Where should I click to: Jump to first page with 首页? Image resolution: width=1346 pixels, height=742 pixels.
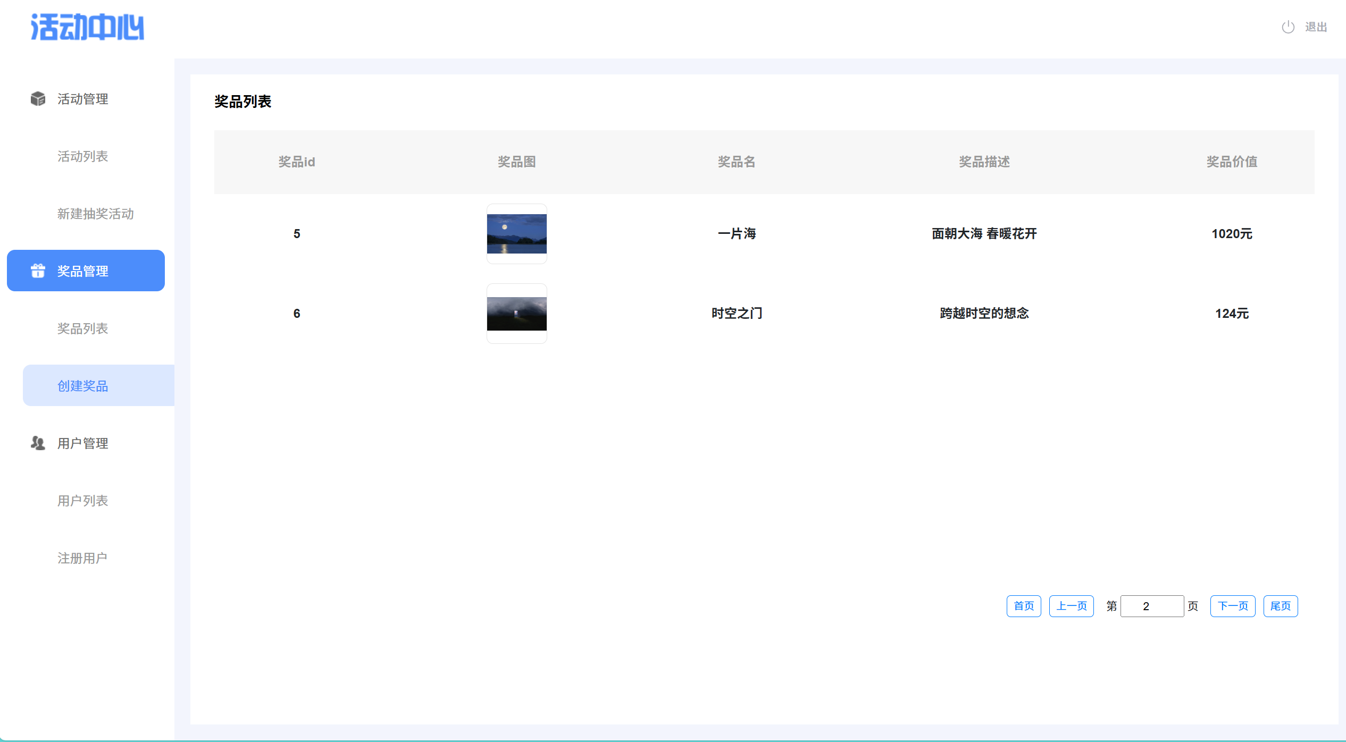(1023, 606)
